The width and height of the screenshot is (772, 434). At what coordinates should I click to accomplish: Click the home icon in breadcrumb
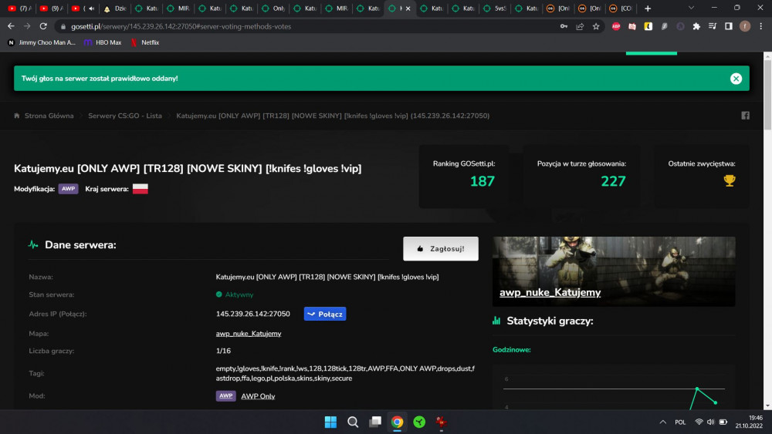coord(17,116)
